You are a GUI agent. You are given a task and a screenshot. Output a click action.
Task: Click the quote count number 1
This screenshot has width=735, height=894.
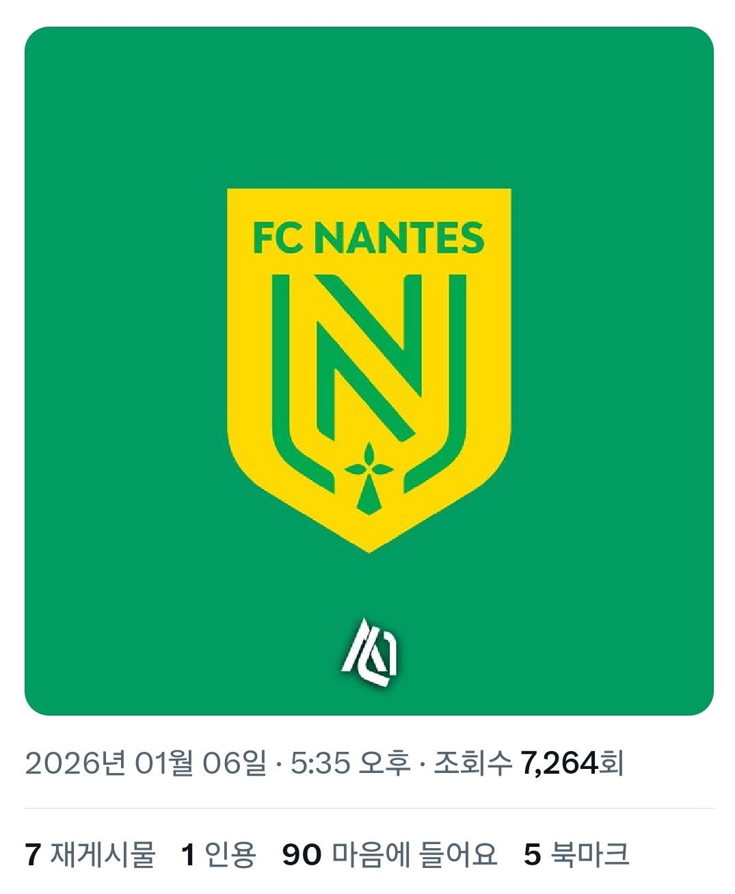[x=188, y=855]
